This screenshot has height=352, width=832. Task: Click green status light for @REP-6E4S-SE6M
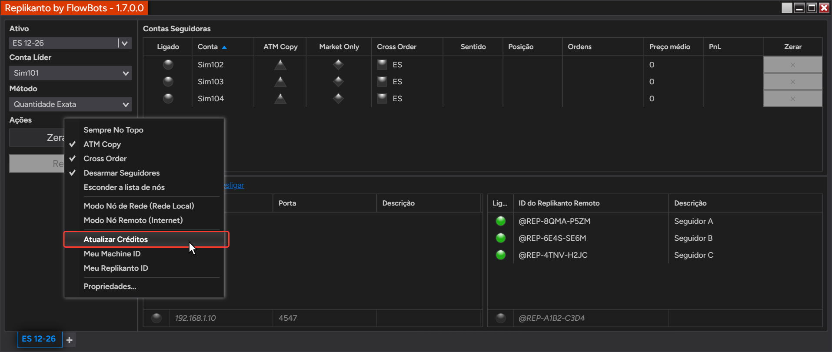[x=501, y=238]
